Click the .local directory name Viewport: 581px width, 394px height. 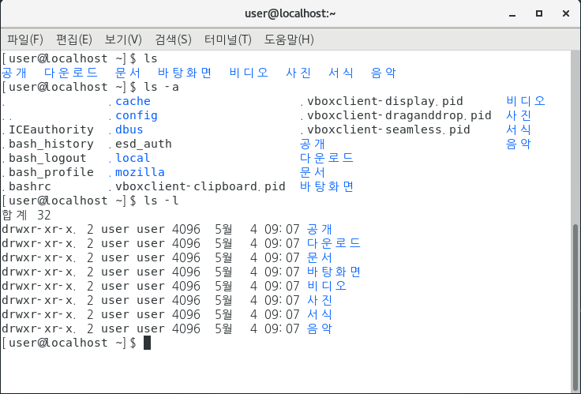point(129,158)
